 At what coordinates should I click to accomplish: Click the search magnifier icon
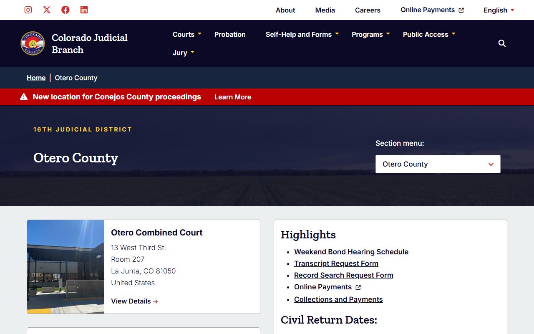click(x=502, y=43)
